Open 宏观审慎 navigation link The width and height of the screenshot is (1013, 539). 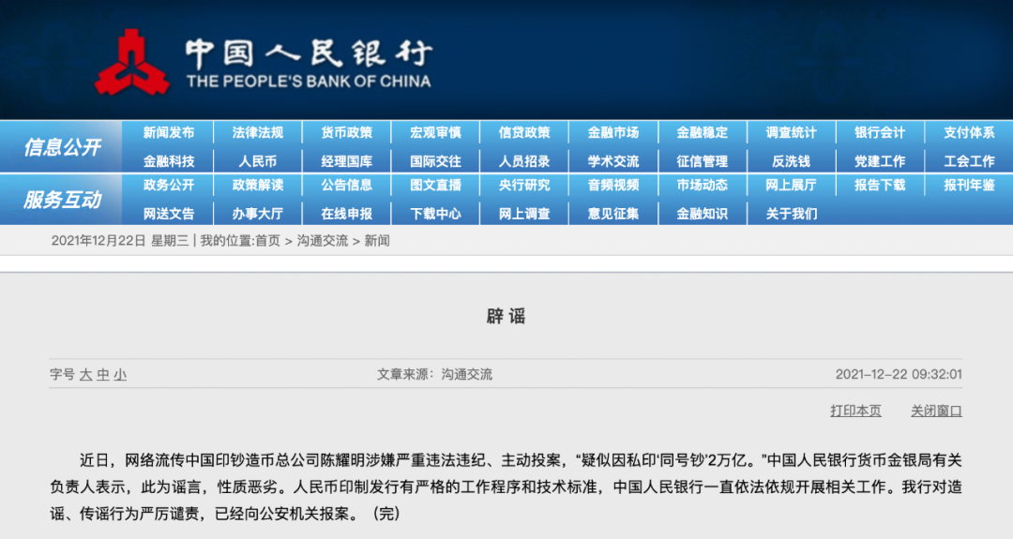click(x=435, y=133)
